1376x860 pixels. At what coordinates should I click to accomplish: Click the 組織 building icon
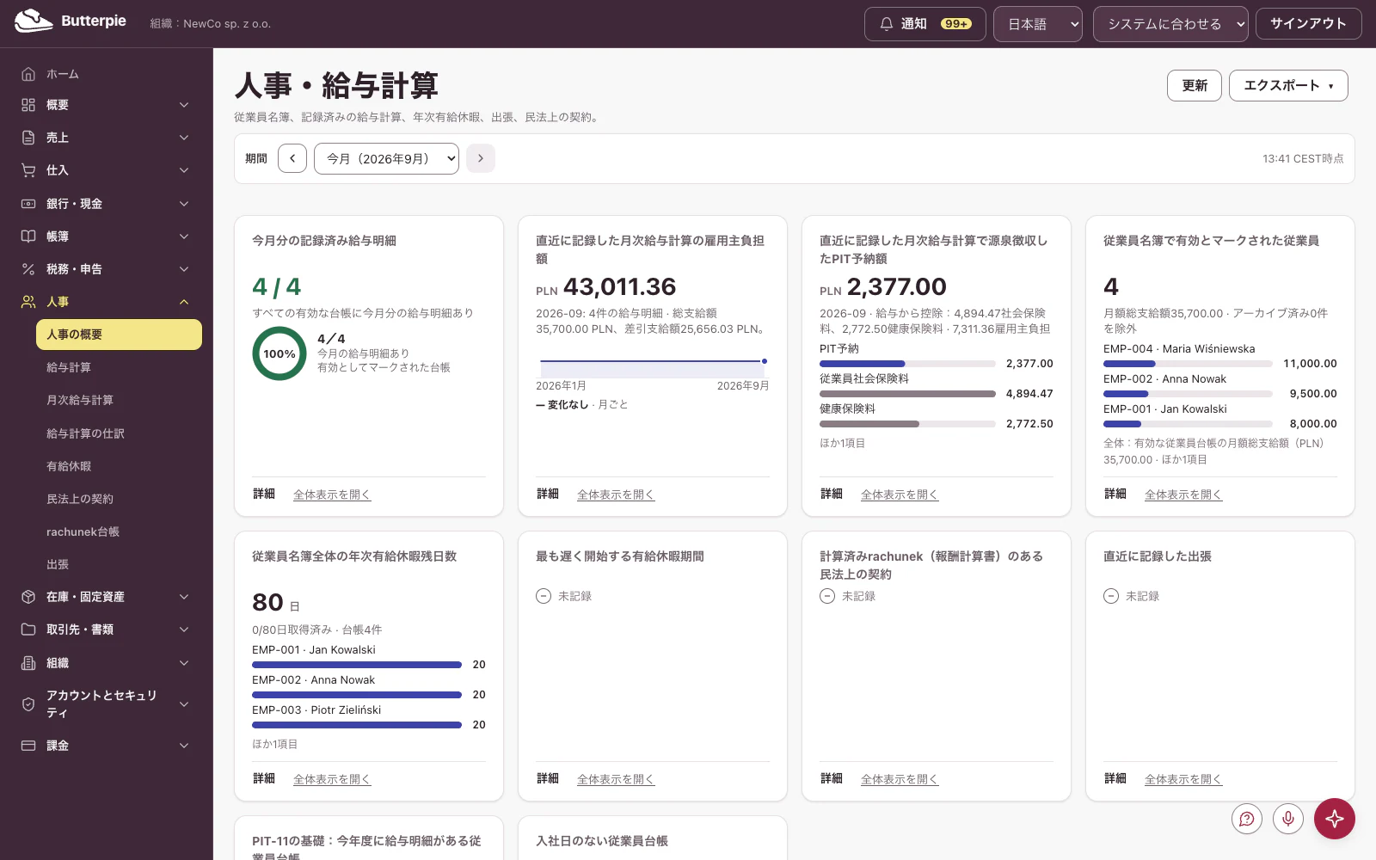tap(28, 663)
